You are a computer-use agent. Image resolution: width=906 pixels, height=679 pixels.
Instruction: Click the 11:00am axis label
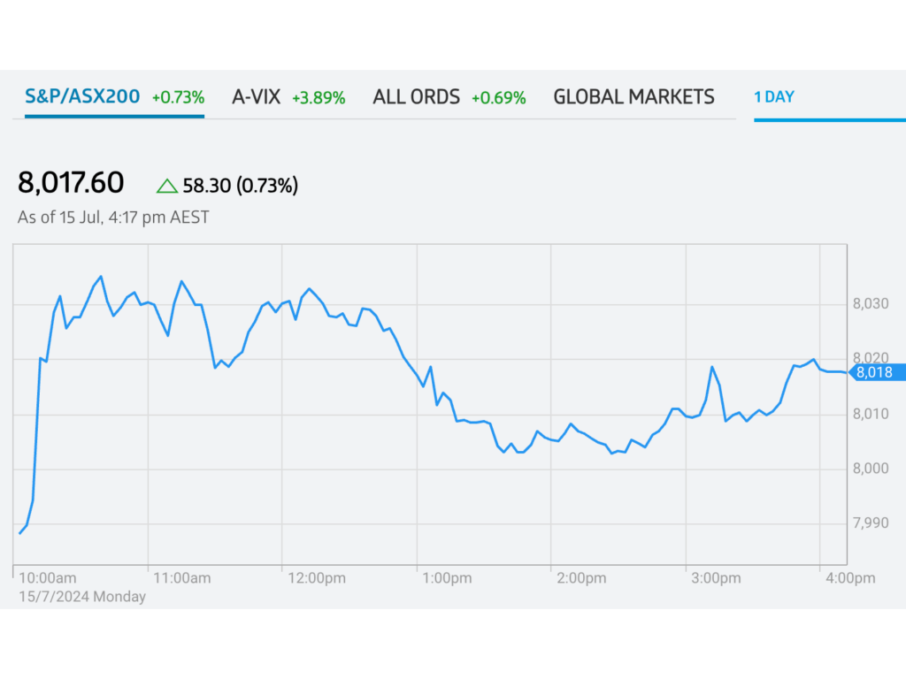pyautogui.click(x=182, y=578)
